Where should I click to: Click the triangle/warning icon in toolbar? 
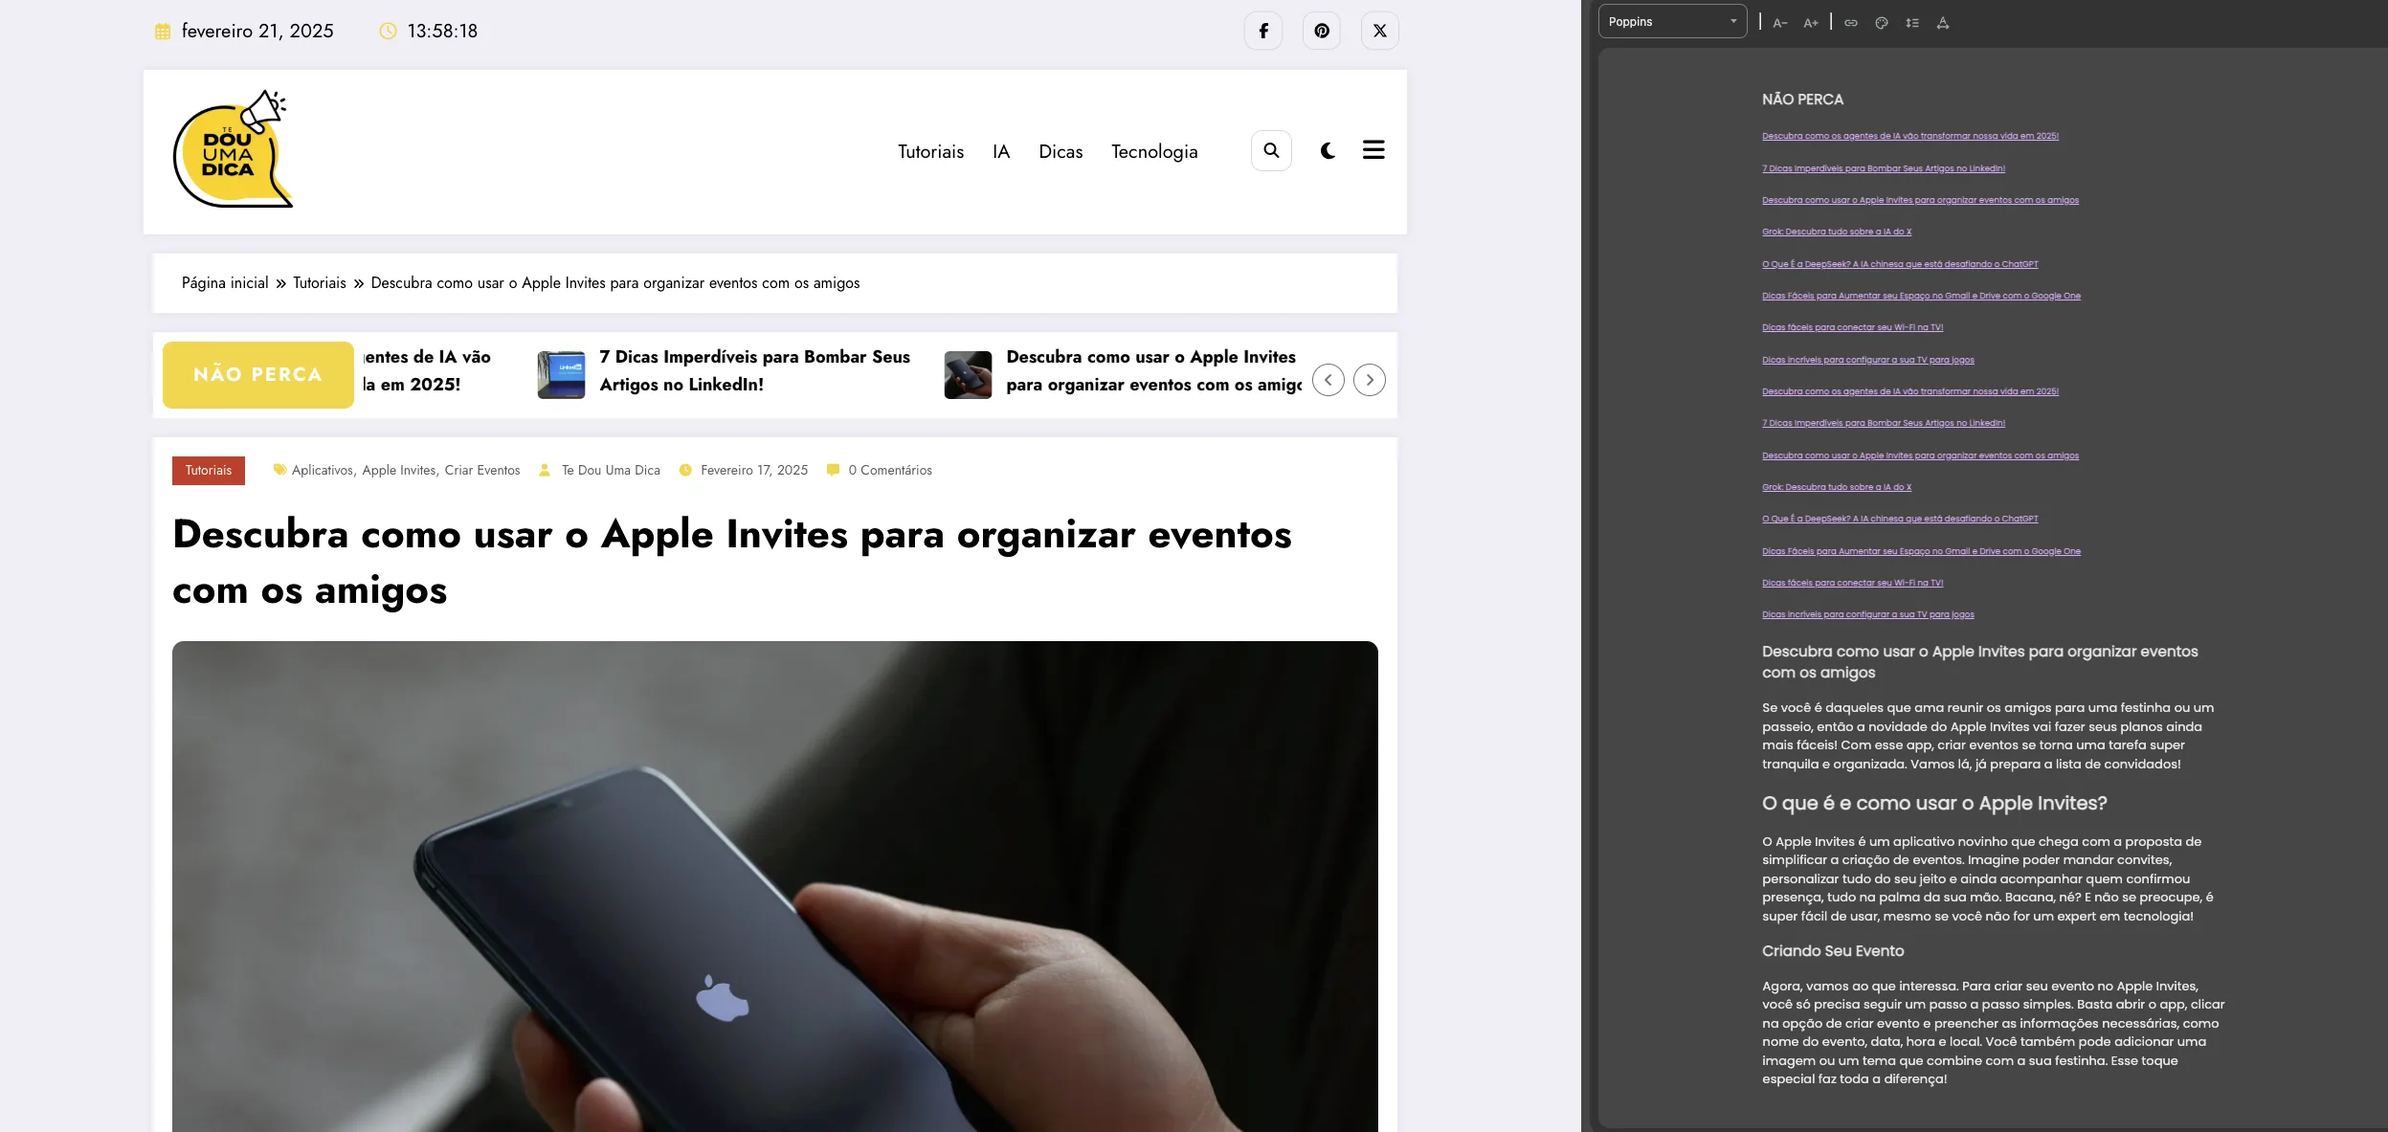click(1943, 21)
